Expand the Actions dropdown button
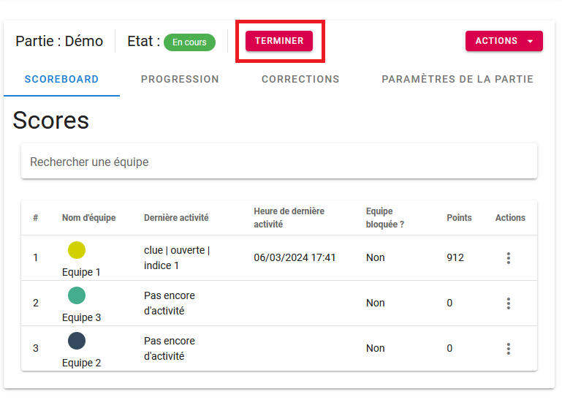Viewport: 562px width, 400px height. click(x=504, y=41)
